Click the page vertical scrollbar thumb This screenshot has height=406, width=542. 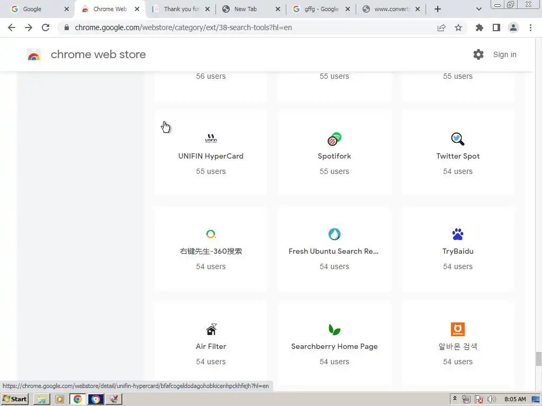click(x=538, y=359)
